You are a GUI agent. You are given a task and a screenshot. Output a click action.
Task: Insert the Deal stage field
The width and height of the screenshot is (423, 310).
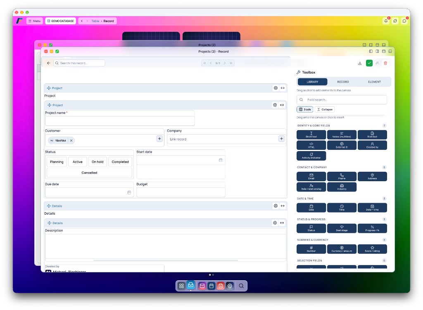[342, 228]
